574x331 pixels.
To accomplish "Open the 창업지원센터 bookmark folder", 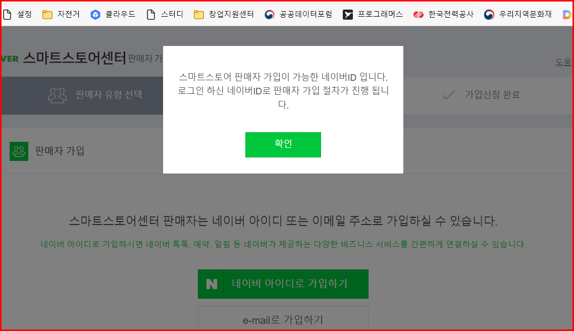I will pos(224,14).
